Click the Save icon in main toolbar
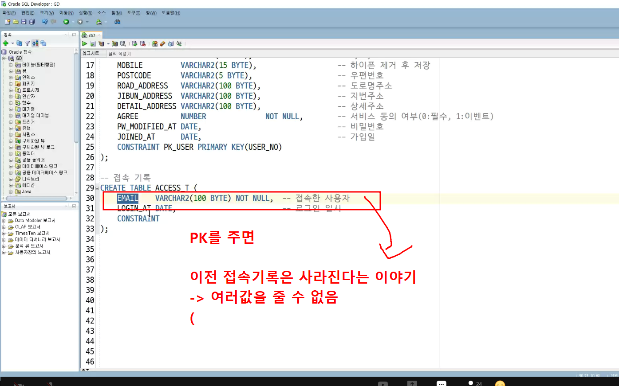This screenshot has height=386, width=619. coord(24,21)
